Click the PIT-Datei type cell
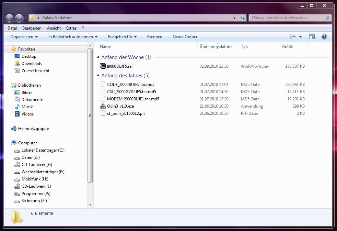Screen dimensions: 337x231 pos(249,113)
